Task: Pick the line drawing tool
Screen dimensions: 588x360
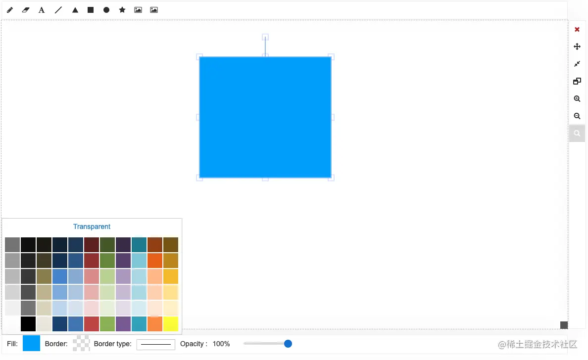Action: click(58, 10)
